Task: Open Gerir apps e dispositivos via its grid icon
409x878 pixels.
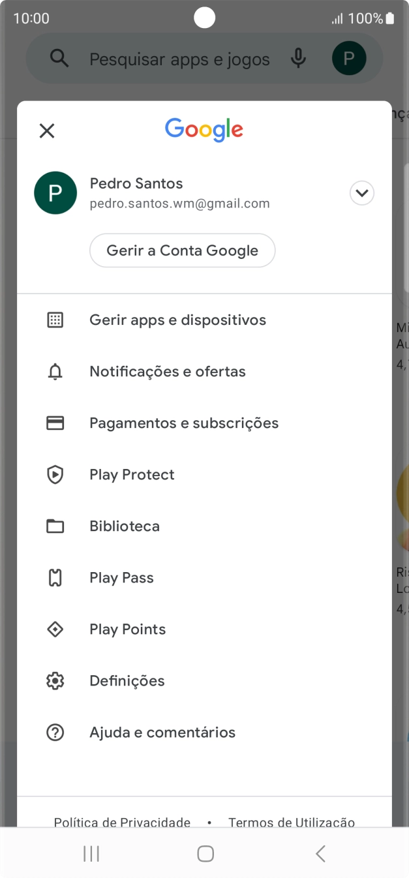Action: click(55, 320)
